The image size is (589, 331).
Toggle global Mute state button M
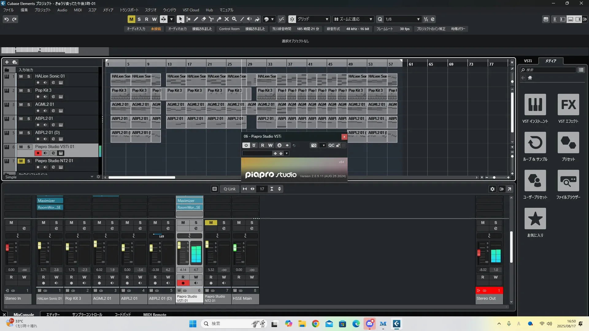pos(131,19)
